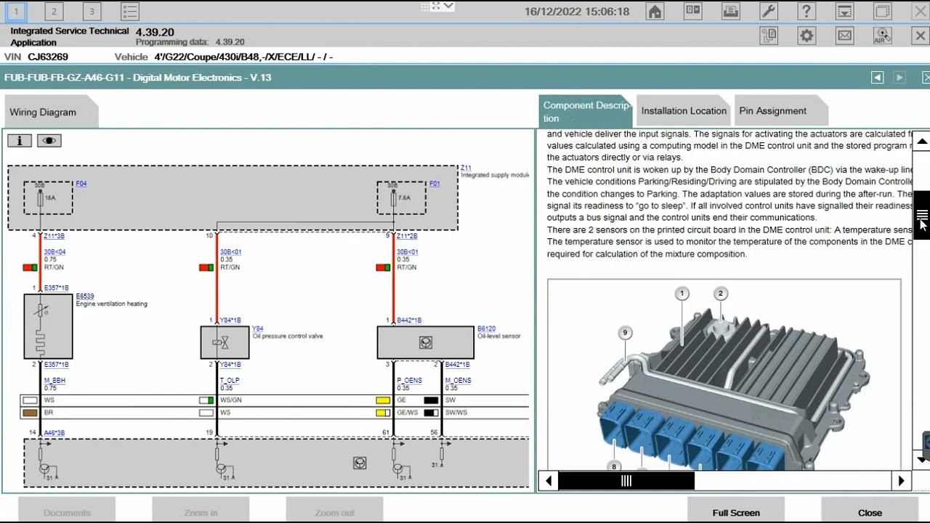The height and width of the screenshot is (523, 930).
Task: Launch the AIR search icon
Action: [x=882, y=36]
